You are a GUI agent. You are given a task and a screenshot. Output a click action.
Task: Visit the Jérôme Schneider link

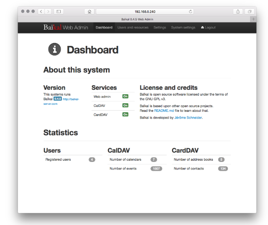[x=188, y=118]
